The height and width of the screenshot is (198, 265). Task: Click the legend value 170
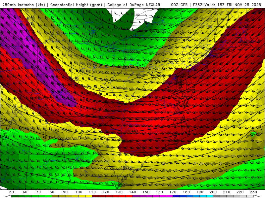(x=173, y=192)
